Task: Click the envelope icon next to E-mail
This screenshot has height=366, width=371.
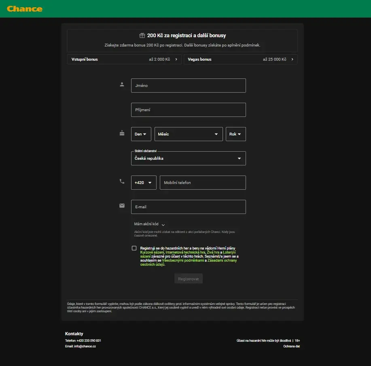Action: [122, 205]
